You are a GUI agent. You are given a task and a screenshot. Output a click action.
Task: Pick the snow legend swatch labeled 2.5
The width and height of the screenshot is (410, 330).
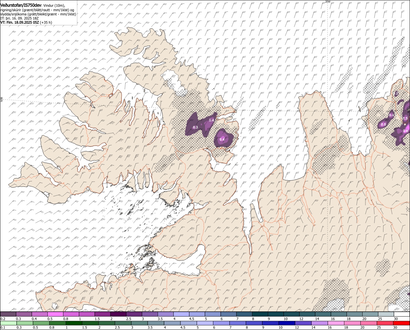(x=134, y=314)
